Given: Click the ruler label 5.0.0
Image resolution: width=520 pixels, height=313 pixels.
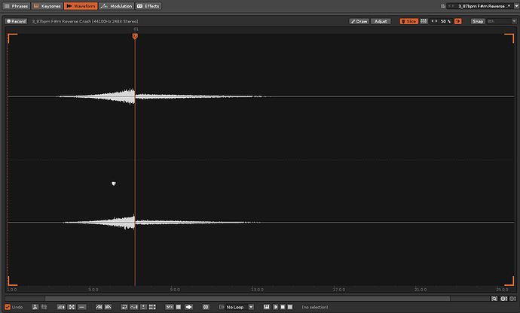Looking at the screenshot, I should (x=93, y=290).
